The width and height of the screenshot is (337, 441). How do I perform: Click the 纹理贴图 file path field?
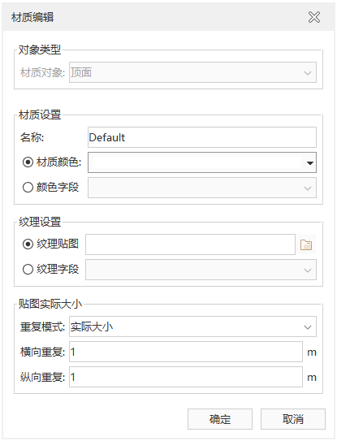click(191, 244)
